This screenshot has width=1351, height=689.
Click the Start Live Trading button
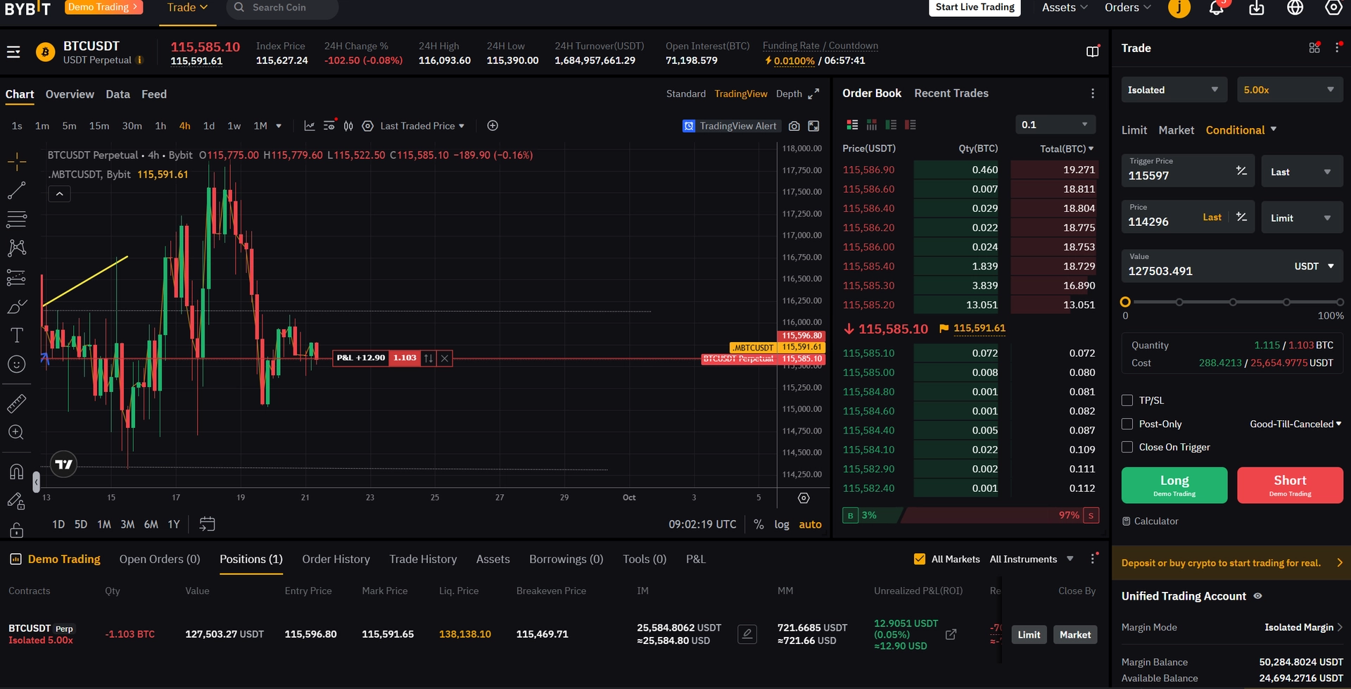(x=975, y=8)
